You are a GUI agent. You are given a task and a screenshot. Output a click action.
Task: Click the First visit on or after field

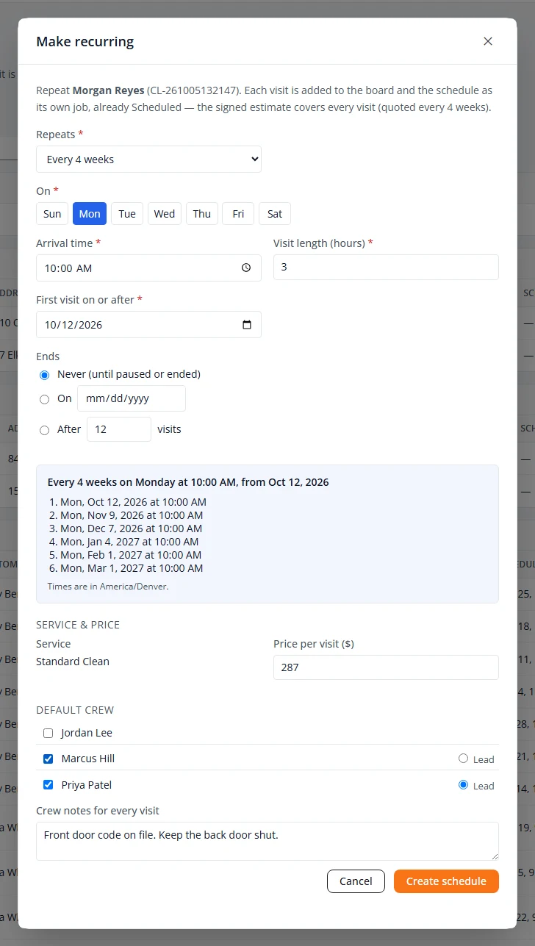click(x=148, y=325)
